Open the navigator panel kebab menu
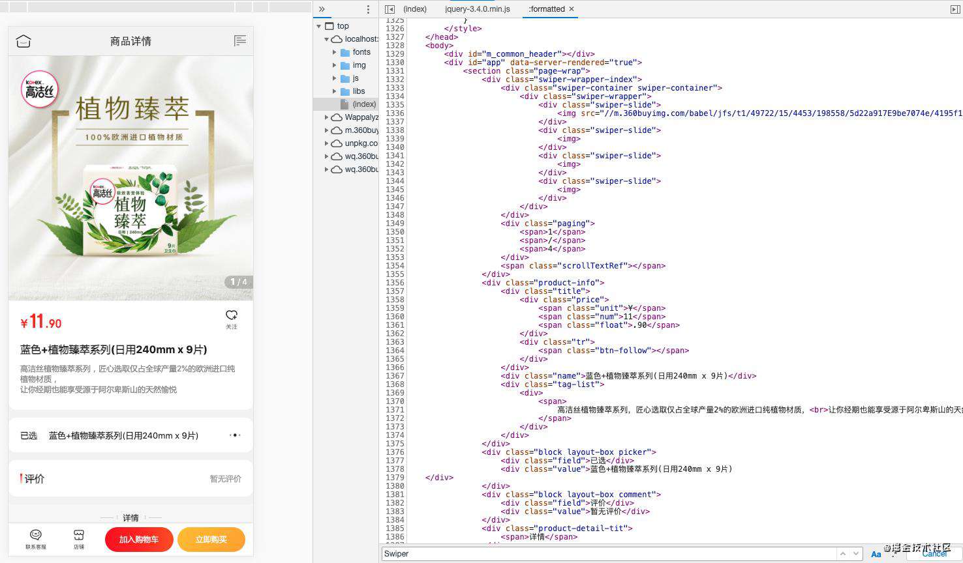The width and height of the screenshot is (963, 563). (x=368, y=9)
